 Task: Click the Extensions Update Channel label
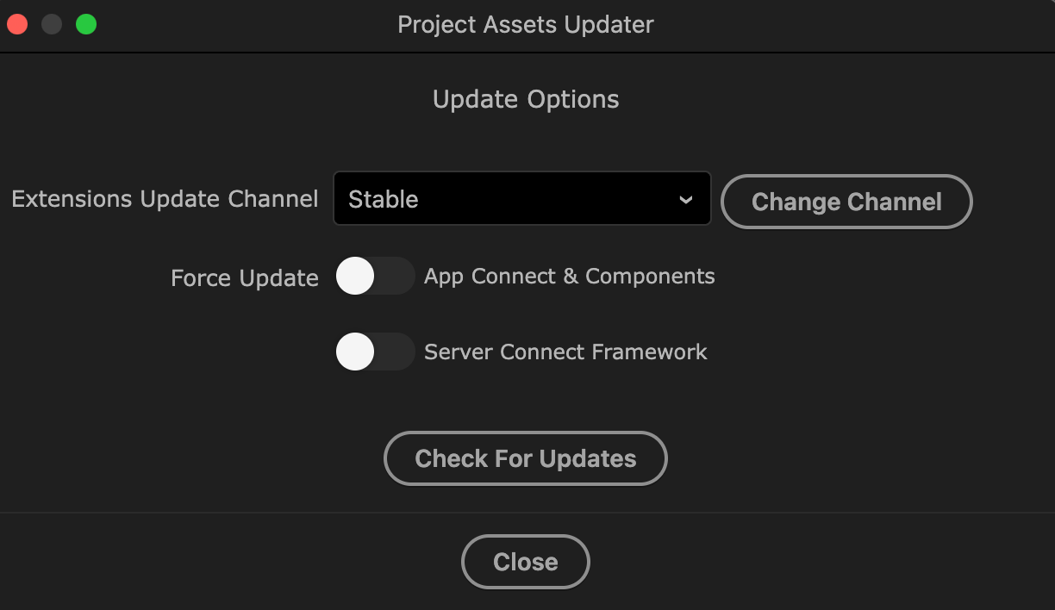tap(165, 199)
